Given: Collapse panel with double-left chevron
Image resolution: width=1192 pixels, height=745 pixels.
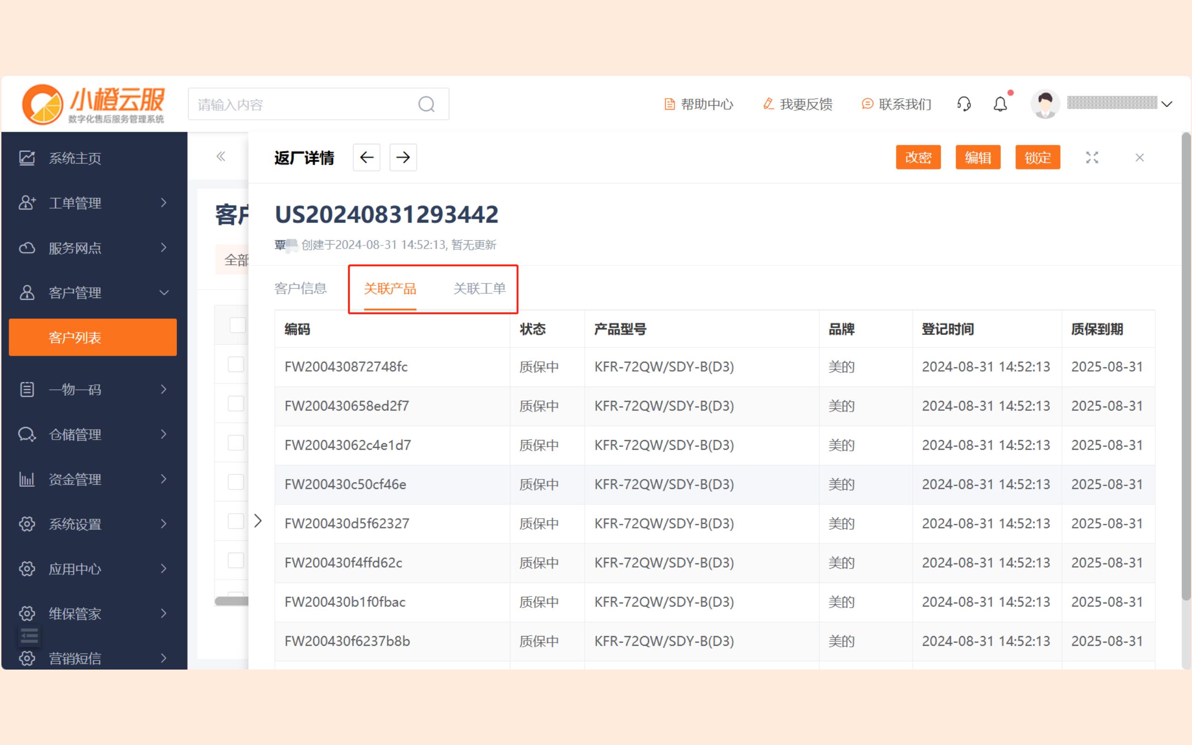Looking at the screenshot, I should point(221,157).
